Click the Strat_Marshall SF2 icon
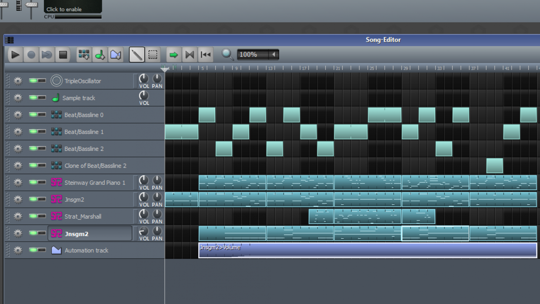The width and height of the screenshot is (540, 304). point(57,216)
